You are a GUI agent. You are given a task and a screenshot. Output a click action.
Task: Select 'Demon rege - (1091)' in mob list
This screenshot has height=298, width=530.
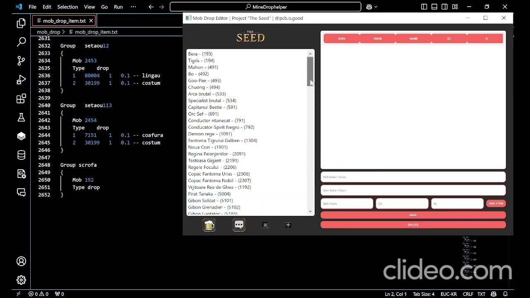point(210,134)
